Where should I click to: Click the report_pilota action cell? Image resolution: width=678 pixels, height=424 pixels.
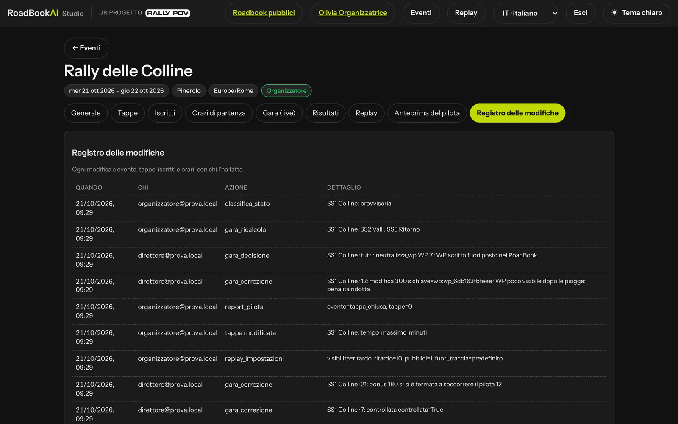click(x=244, y=307)
